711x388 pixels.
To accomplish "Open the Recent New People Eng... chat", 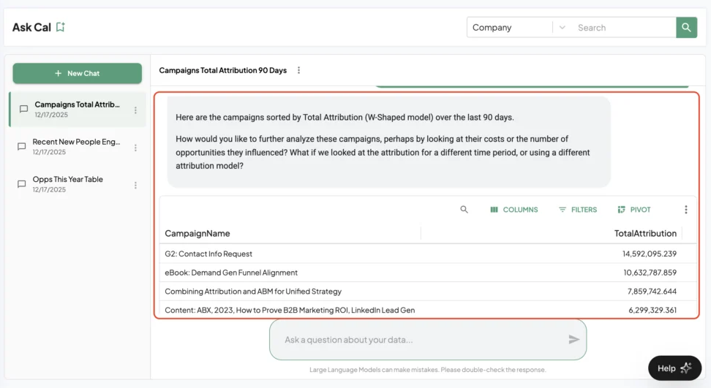I will (78, 147).
